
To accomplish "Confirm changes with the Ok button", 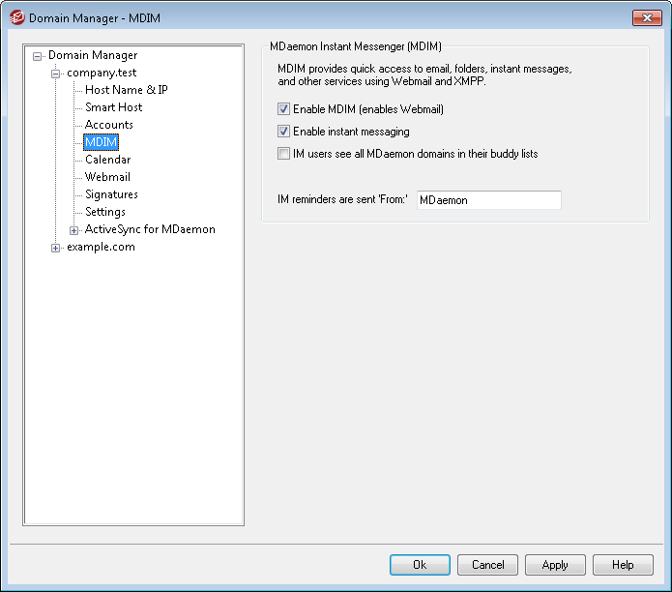I will coord(420,565).
